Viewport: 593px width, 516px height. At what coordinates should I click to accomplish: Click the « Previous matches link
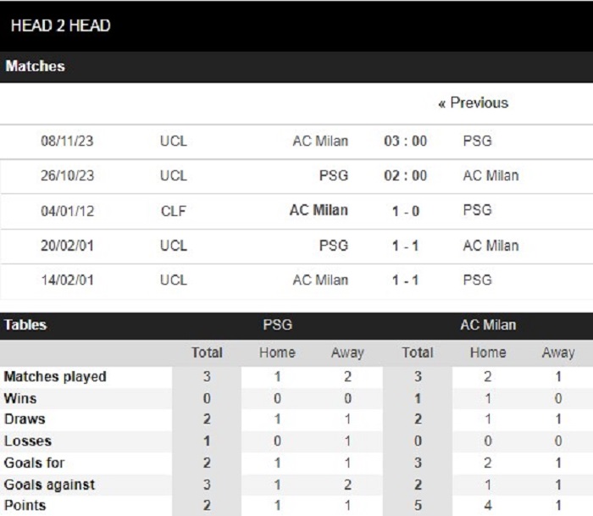pos(473,103)
